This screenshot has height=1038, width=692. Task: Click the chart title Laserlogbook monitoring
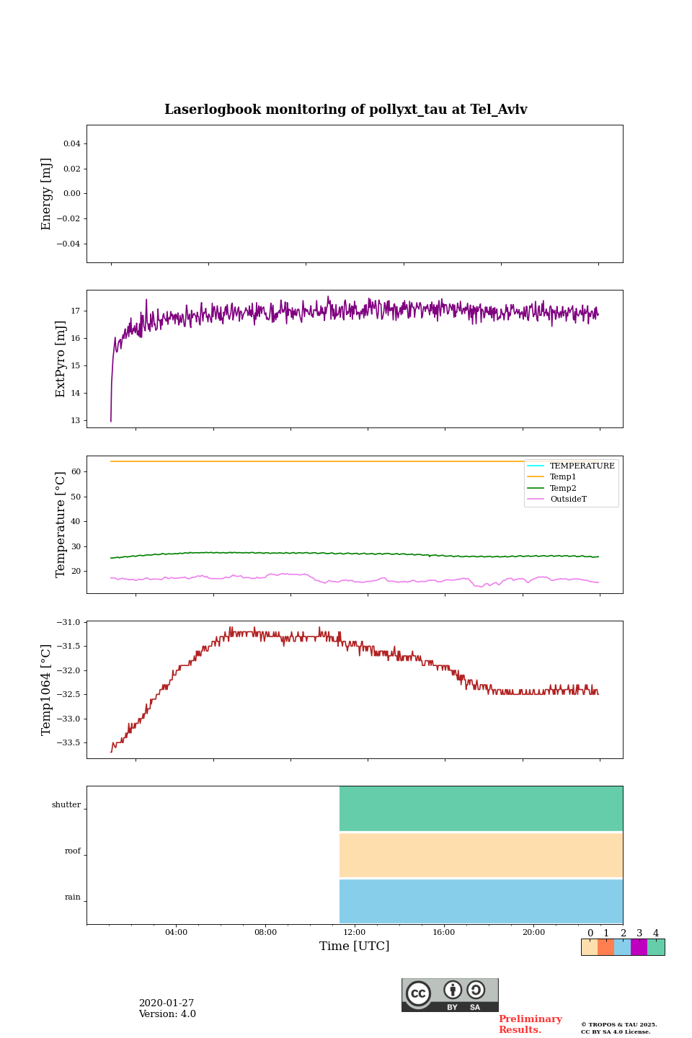(346, 110)
